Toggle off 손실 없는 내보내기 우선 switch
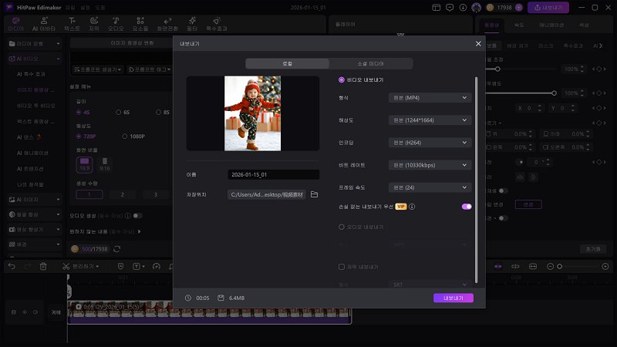The width and height of the screenshot is (617, 347). (x=466, y=207)
